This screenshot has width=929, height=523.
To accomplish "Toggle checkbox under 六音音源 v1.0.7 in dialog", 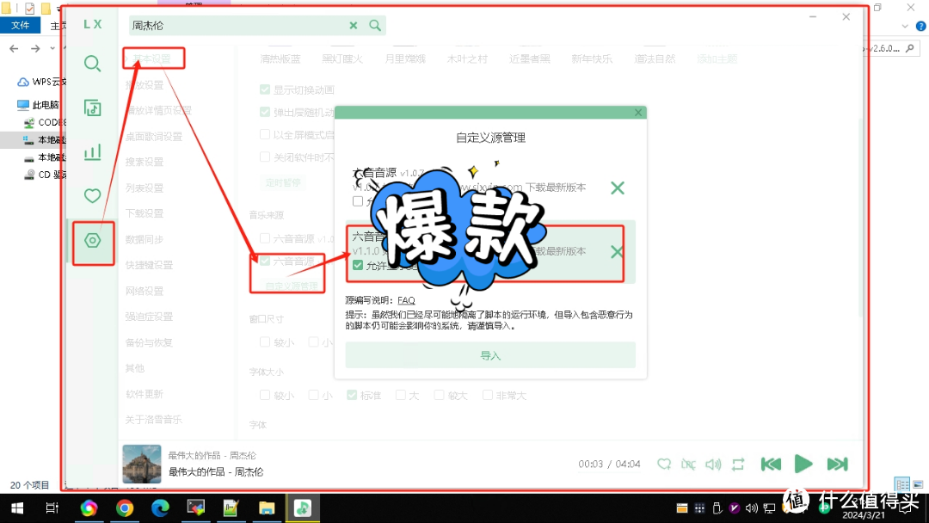I will click(357, 201).
